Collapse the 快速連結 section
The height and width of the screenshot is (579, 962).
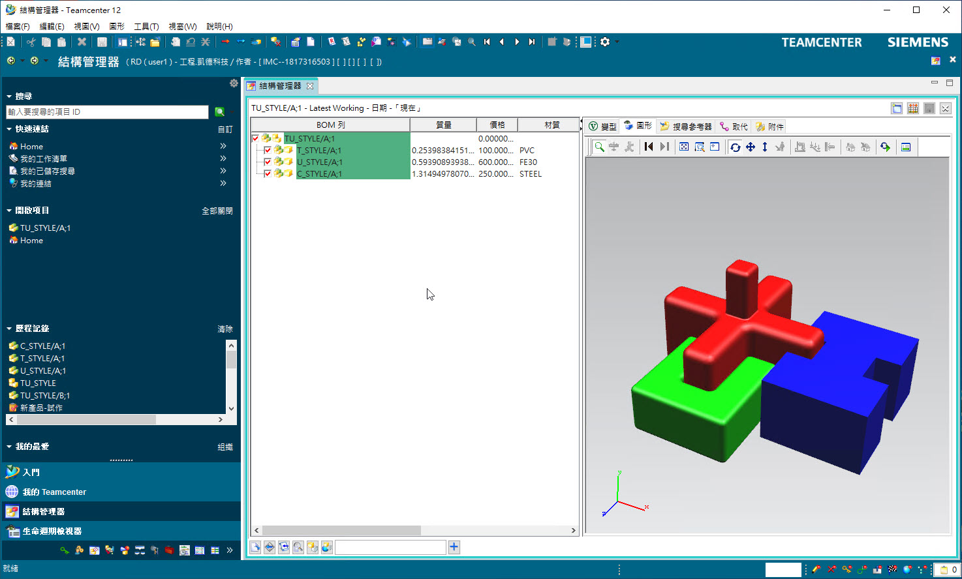pos(9,129)
